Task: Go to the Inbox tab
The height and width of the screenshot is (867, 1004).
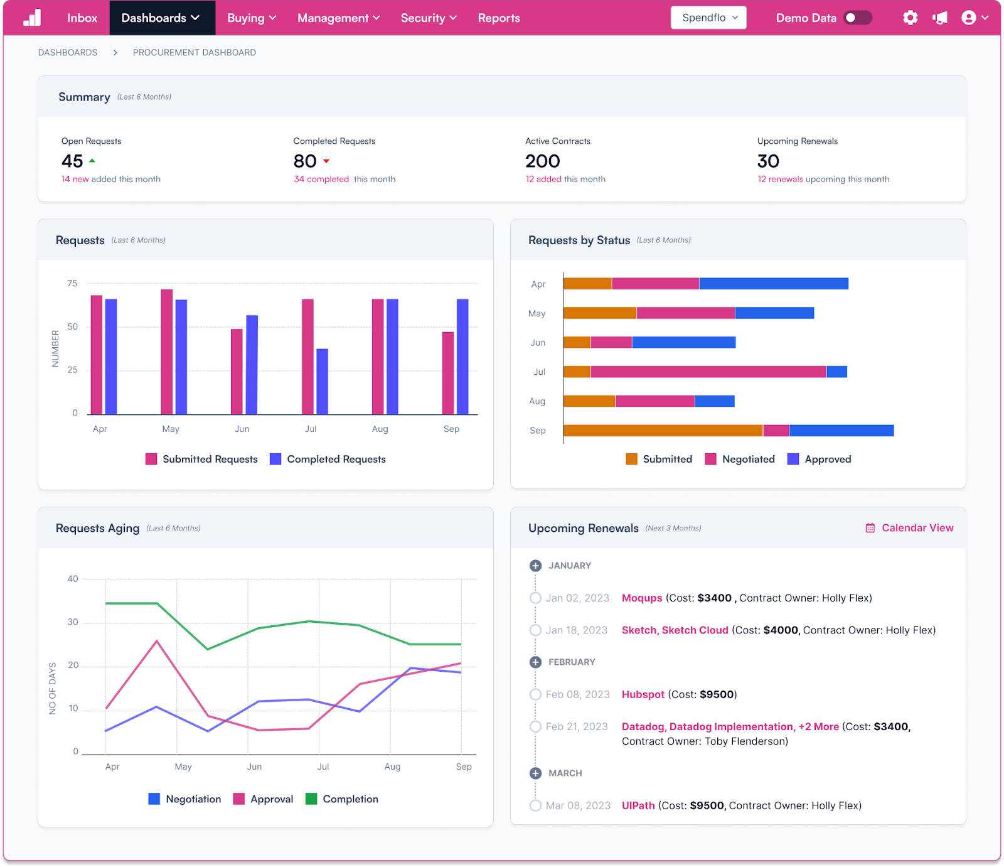Action: click(82, 18)
